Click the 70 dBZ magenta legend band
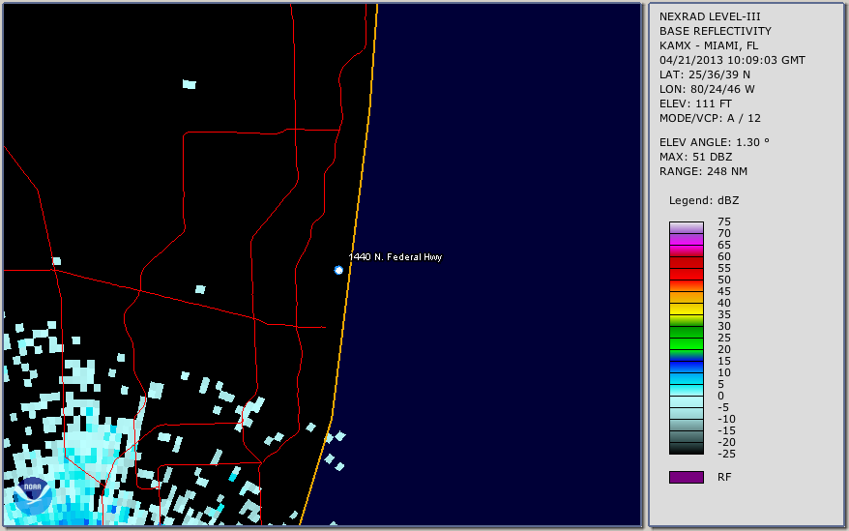The height and width of the screenshot is (531, 849). tap(686, 239)
